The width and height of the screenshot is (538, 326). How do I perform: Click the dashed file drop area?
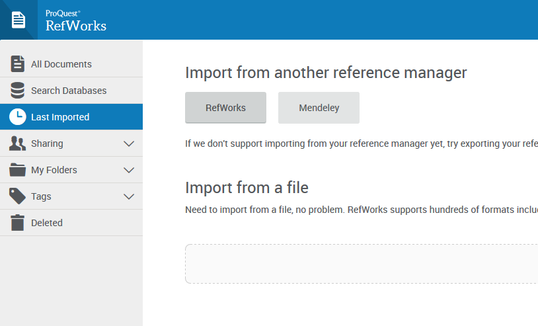362,264
